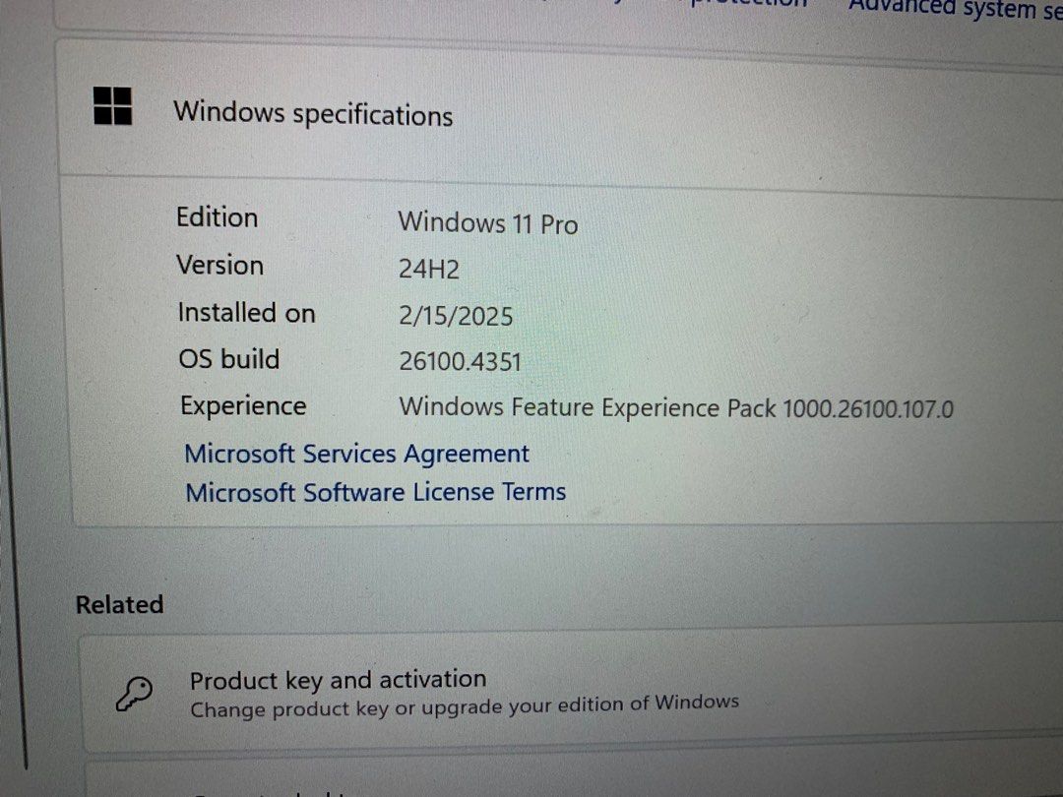Click the key icon for Product key and activation
Screen dimensions: 1063x797
(134, 694)
